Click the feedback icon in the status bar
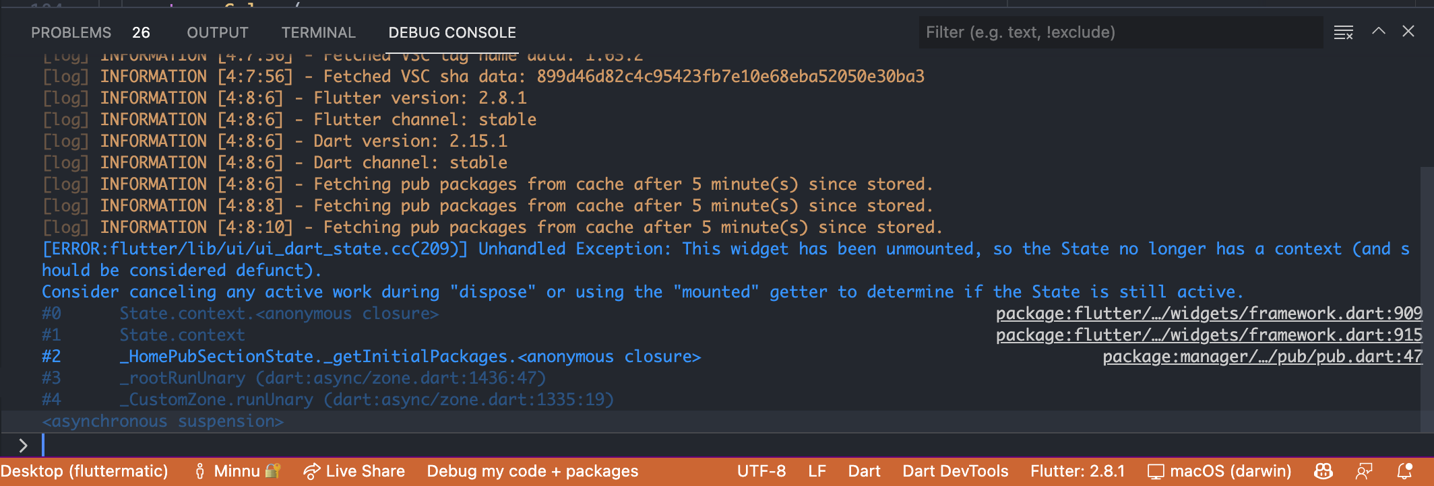Viewport: 1434px width, 486px height. [1366, 471]
